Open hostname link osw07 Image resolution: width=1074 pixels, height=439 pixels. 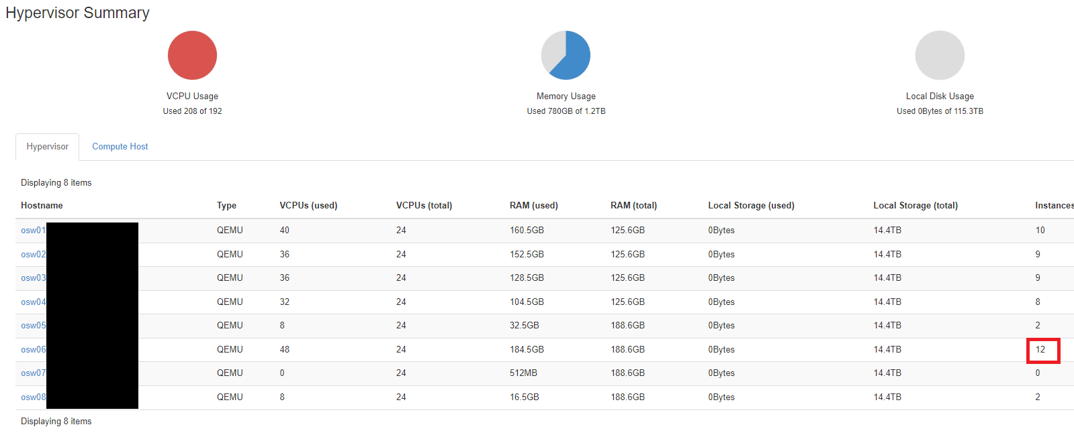click(33, 373)
